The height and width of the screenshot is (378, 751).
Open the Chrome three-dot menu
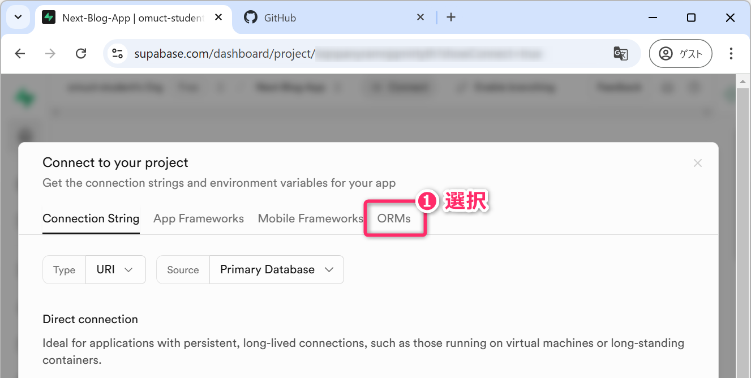(x=731, y=54)
